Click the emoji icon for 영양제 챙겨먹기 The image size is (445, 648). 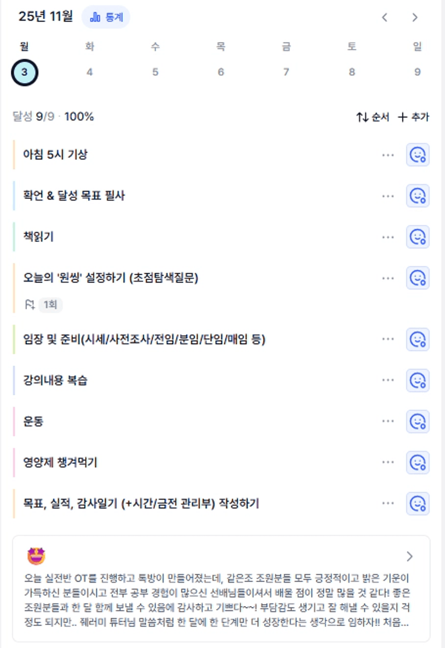point(418,462)
